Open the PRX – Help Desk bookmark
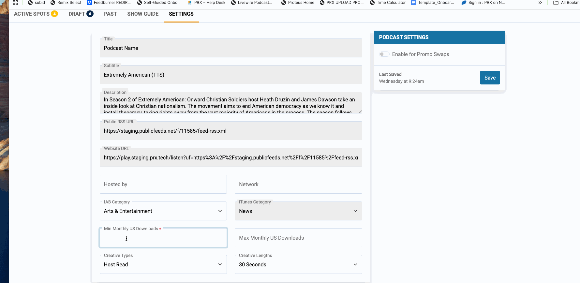The image size is (580, 283). pos(206,3)
